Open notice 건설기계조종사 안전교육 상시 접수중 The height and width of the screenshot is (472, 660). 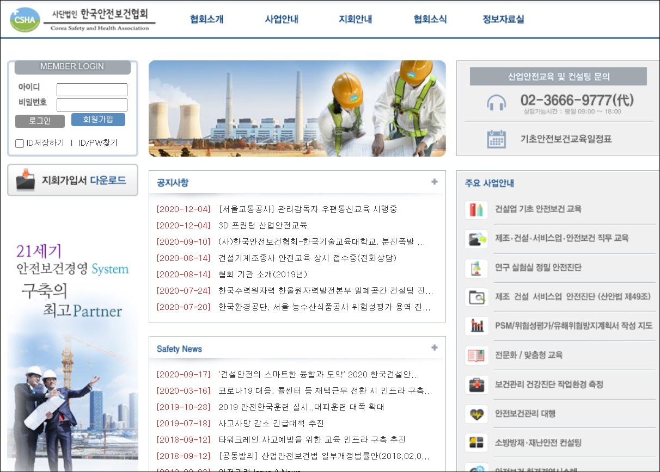pos(307,258)
